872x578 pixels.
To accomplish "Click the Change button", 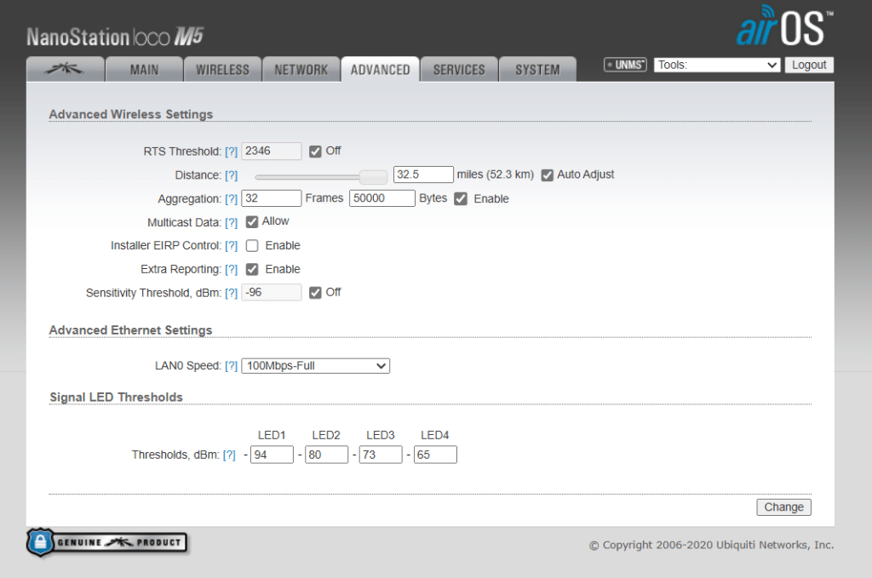I will point(783,507).
